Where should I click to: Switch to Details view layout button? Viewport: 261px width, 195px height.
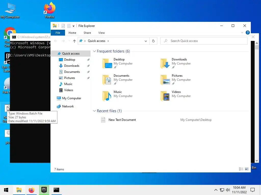pos(241,169)
